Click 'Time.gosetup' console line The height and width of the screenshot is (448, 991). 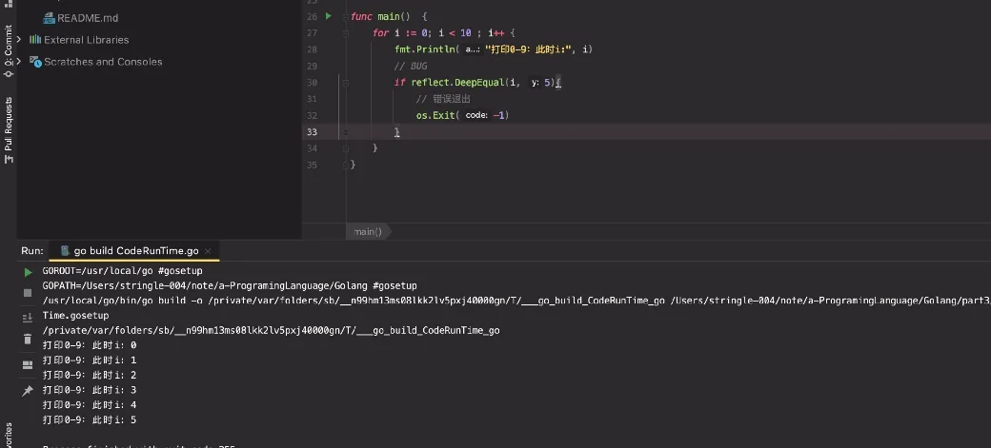pos(76,316)
